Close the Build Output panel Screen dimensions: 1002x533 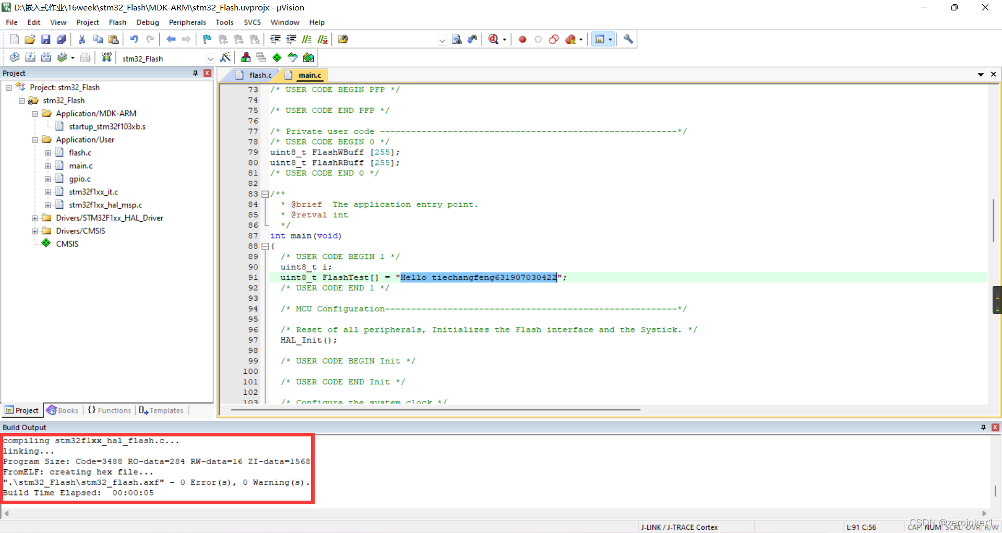(x=995, y=427)
